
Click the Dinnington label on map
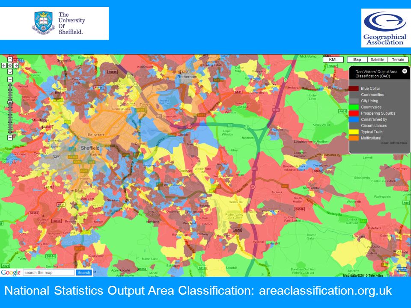tap(320, 165)
